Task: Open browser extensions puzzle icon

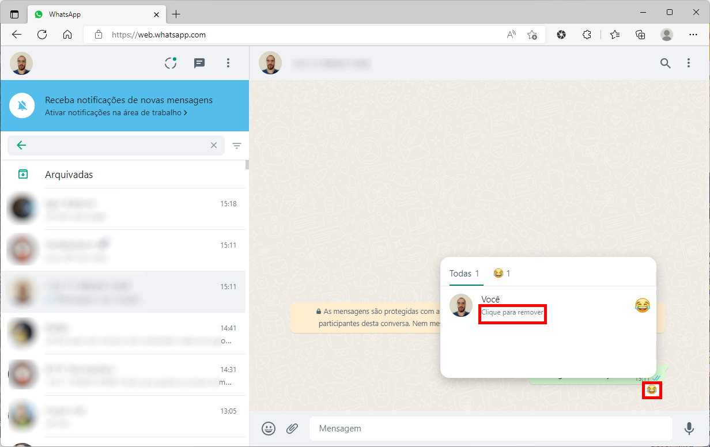Action: pos(587,35)
